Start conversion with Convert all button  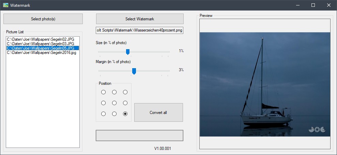158,113
